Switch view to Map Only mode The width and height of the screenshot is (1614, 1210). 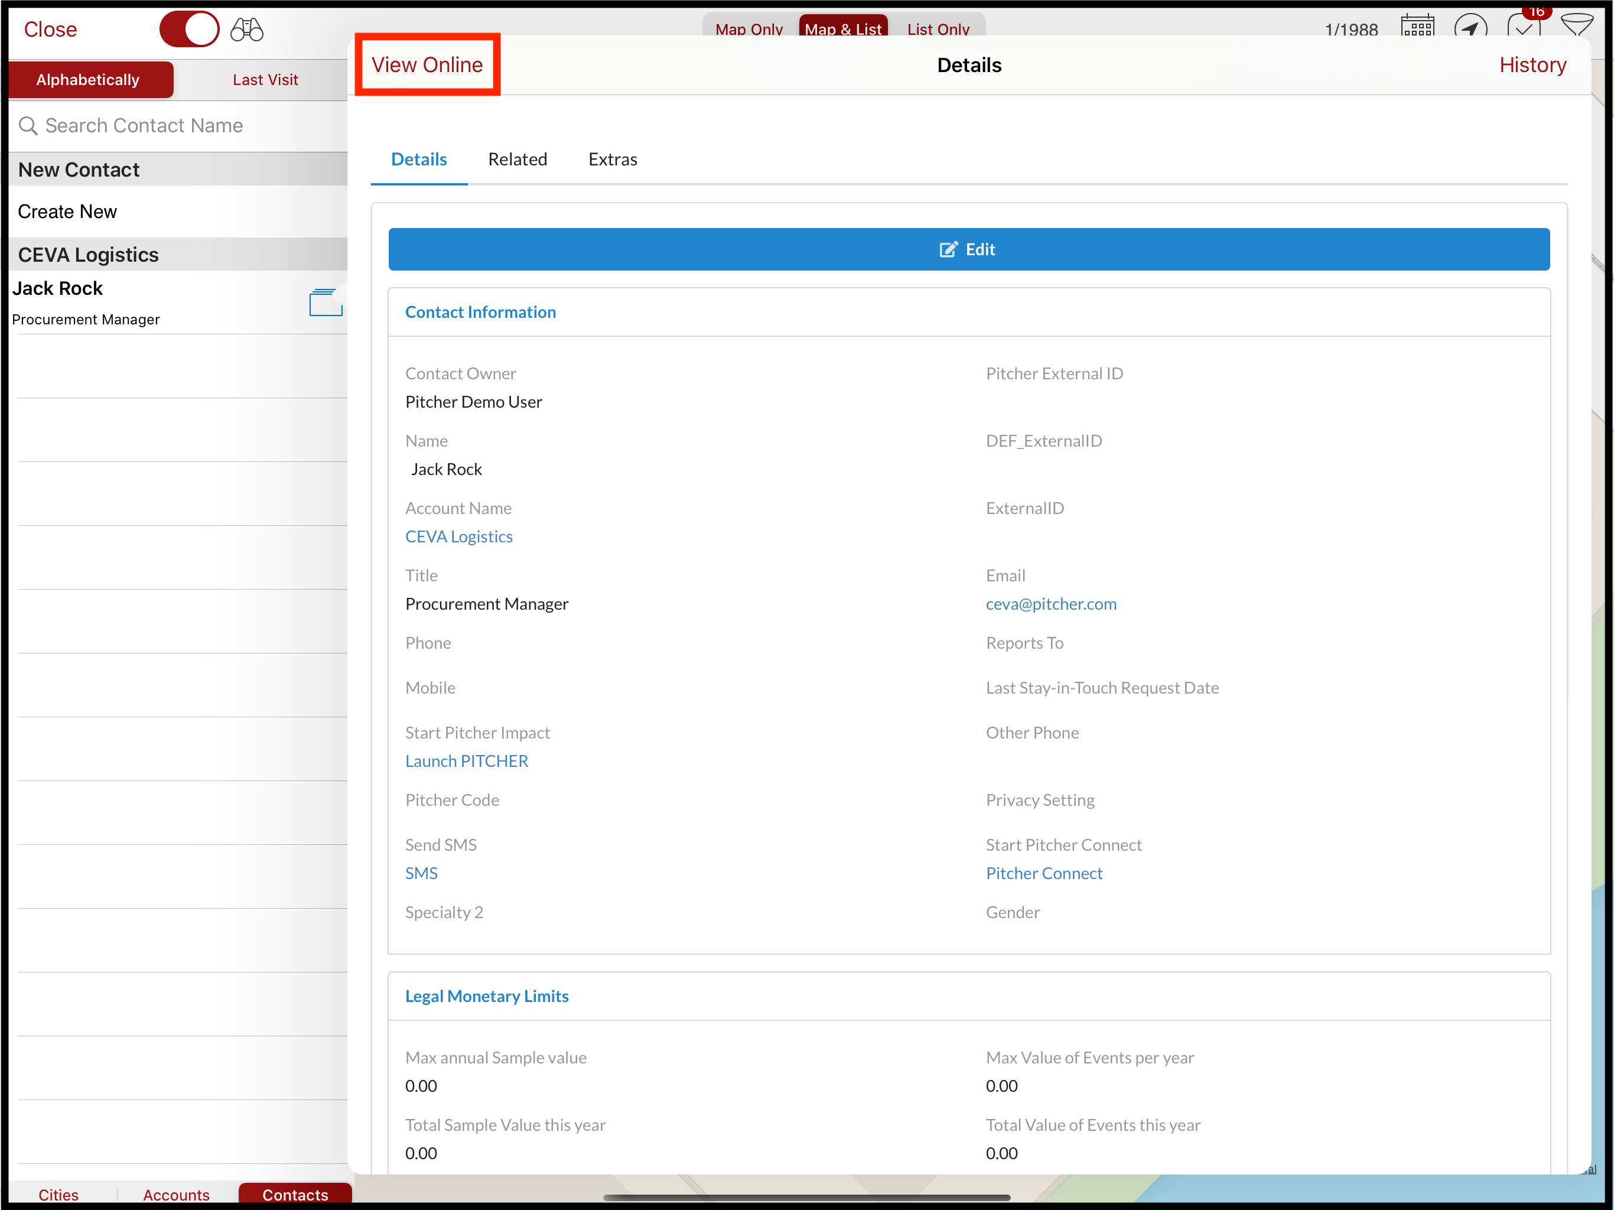(748, 29)
